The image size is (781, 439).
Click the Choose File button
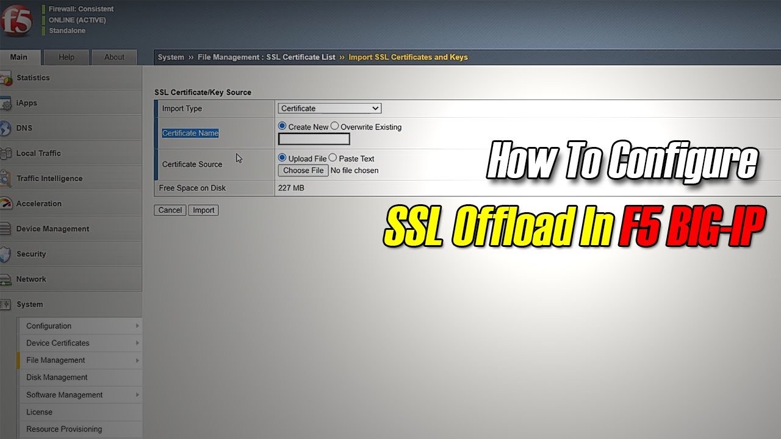303,171
